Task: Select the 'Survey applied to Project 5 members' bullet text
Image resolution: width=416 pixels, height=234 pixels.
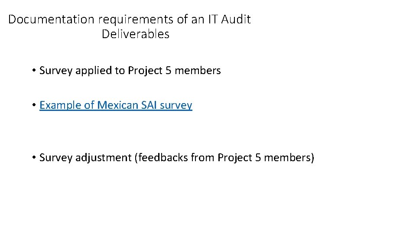Action: pos(130,71)
